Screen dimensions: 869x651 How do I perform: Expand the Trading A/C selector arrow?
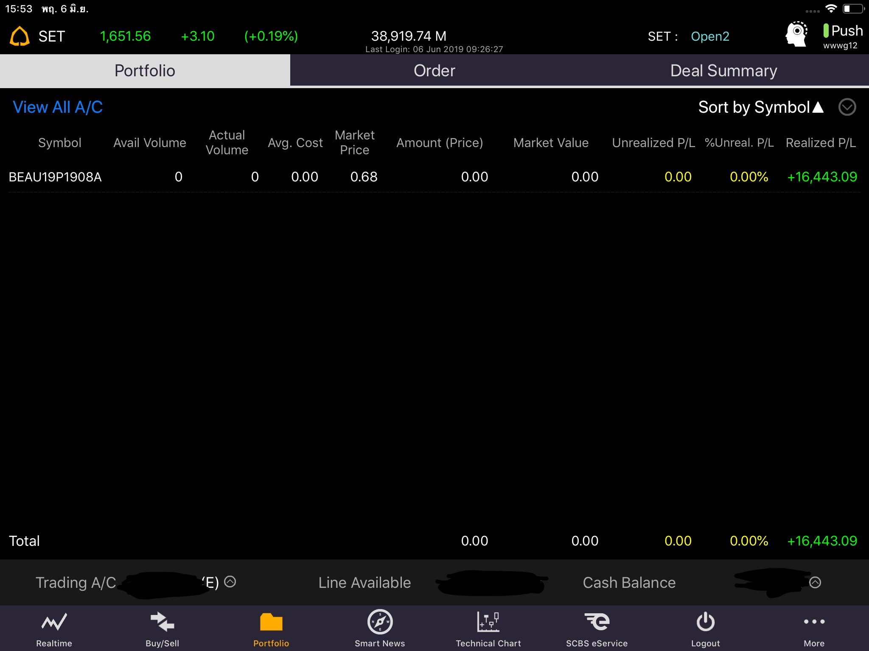coord(230,581)
